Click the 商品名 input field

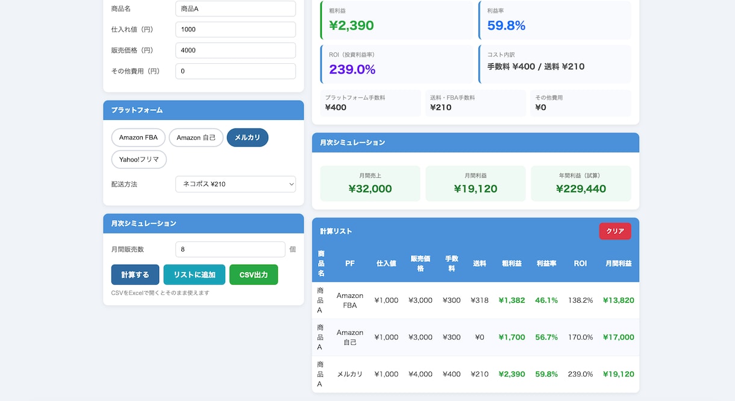pos(236,8)
